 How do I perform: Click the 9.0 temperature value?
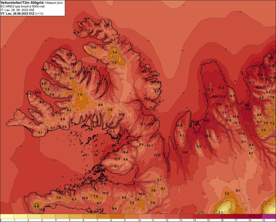click(64, 127)
